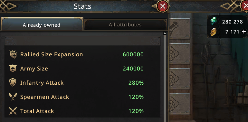The image size is (248, 122).
Task: Click the Rallied Size Expansion 600000 value
Action: 133,54
